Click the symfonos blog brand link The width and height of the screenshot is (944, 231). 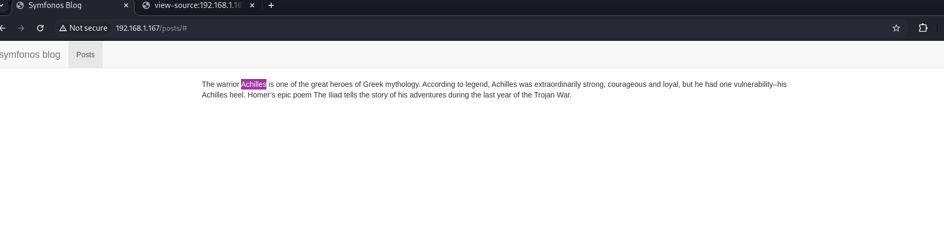[30, 55]
